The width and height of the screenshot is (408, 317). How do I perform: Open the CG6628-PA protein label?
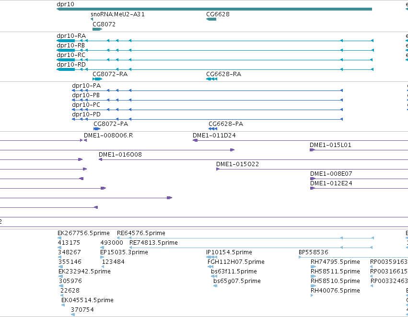click(226, 124)
